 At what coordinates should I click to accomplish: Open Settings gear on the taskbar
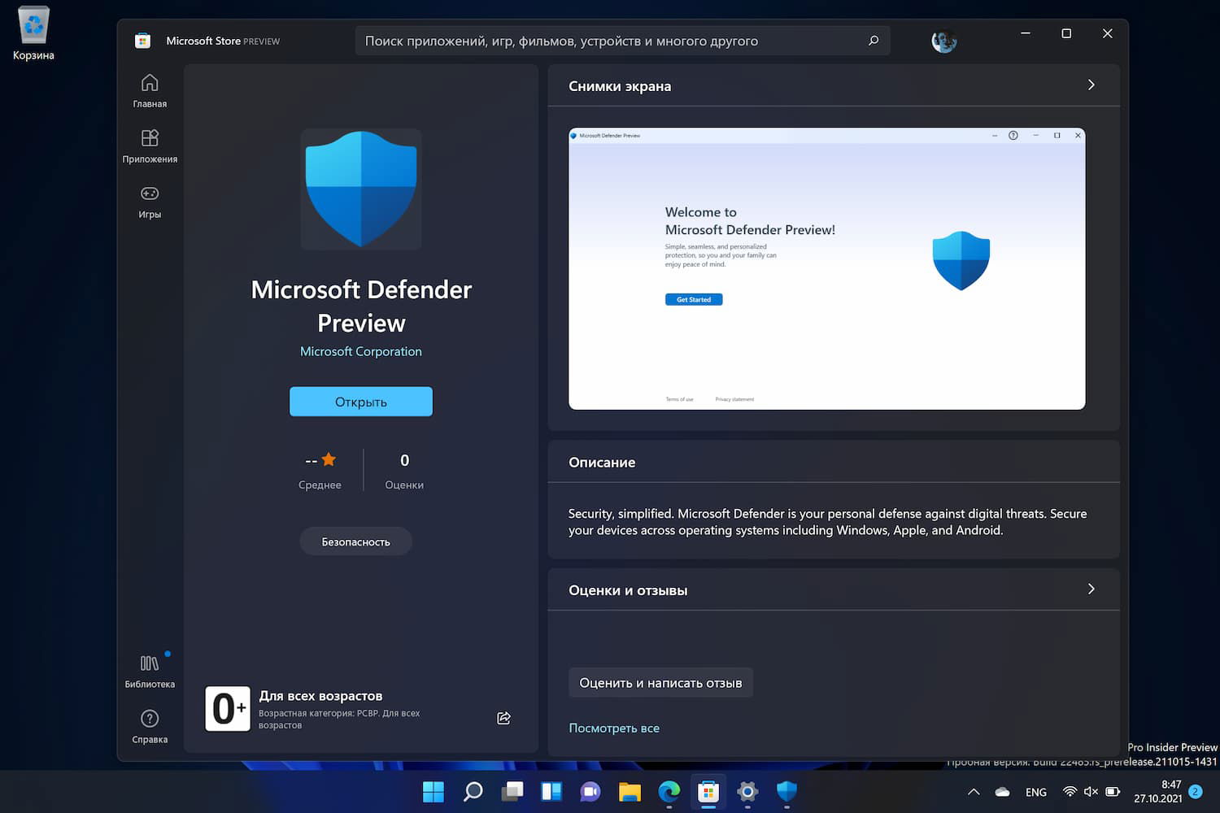tap(747, 791)
